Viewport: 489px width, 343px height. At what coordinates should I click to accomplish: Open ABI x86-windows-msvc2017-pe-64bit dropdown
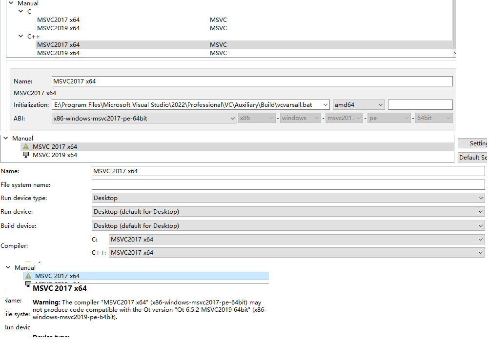[x=144, y=118]
